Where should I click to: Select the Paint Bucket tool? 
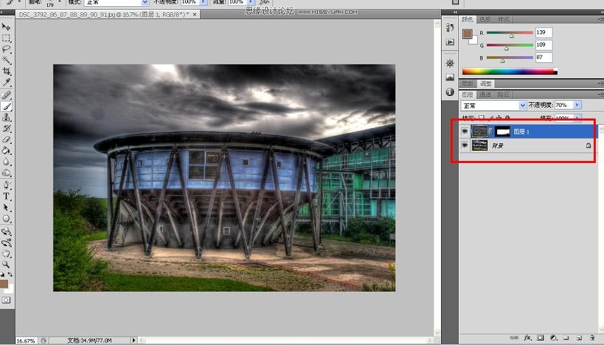[6, 151]
